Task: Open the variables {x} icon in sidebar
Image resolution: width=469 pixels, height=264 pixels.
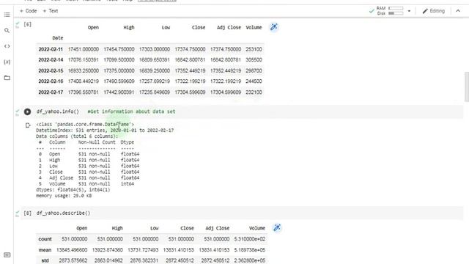Action: click(7, 62)
